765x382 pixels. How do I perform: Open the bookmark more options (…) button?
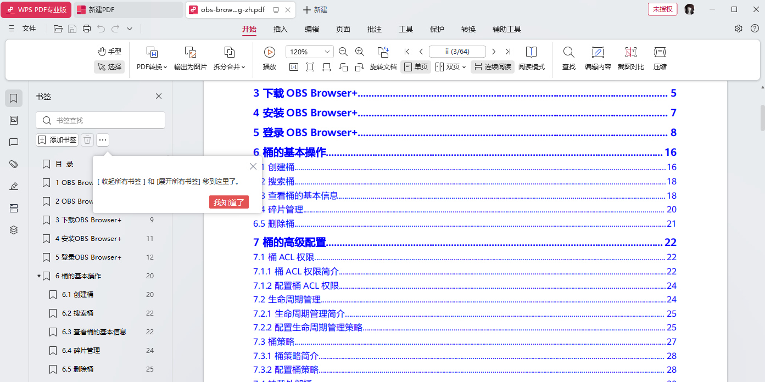[x=103, y=140]
